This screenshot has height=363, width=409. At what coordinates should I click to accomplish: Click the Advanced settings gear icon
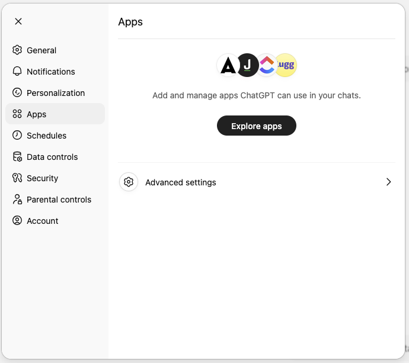(129, 182)
